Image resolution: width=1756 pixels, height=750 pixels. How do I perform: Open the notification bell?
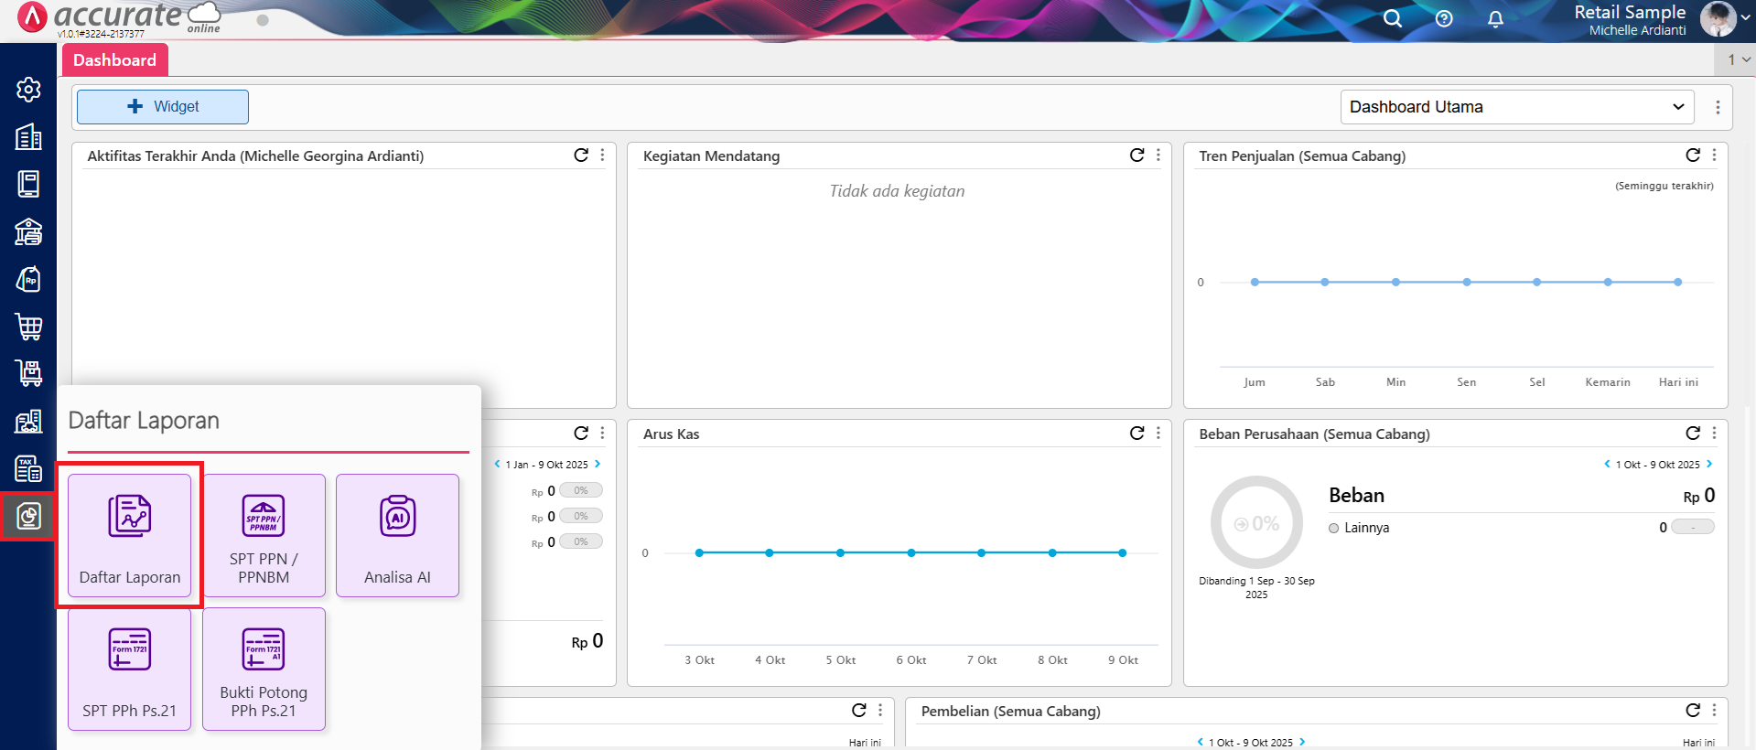(1495, 18)
